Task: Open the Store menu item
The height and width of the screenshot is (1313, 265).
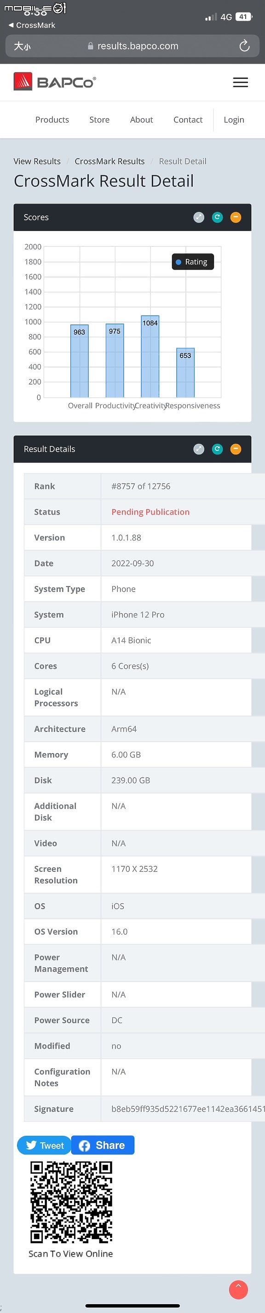Action: [99, 120]
